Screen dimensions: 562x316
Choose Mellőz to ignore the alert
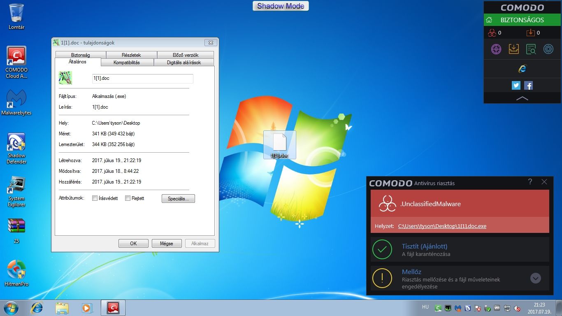[460, 278]
